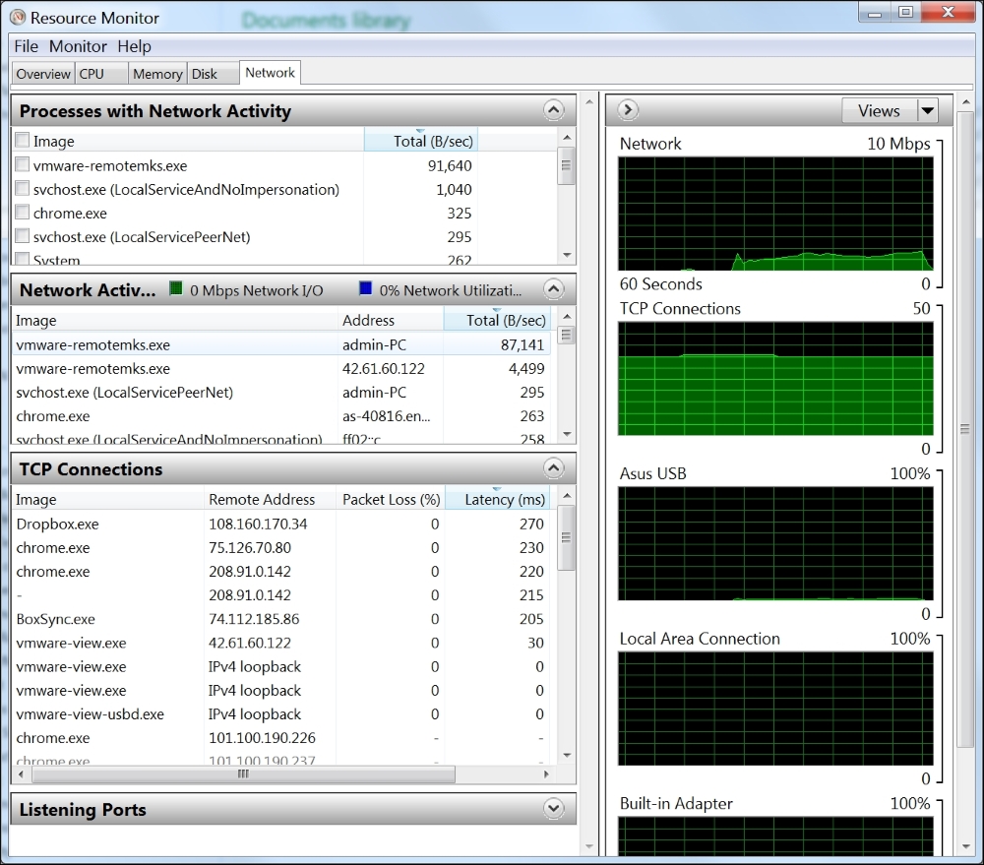The image size is (984, 865).
Task: Click the TCP Connections horizontal scrollbar thumb
Action: tap(243, 774)
